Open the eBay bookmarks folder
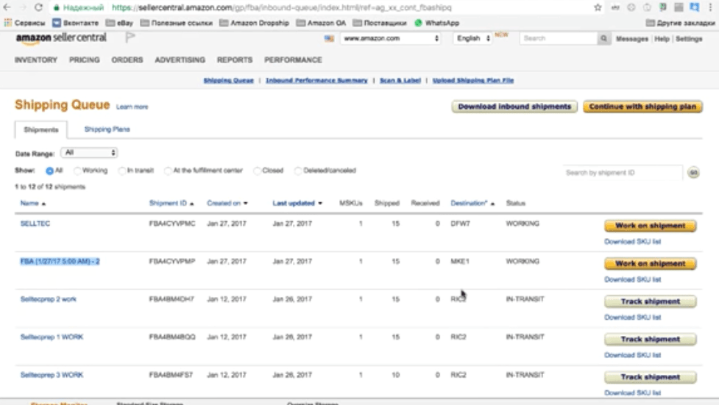This screenshot has width=719, height=405. [x=119, y=23]
